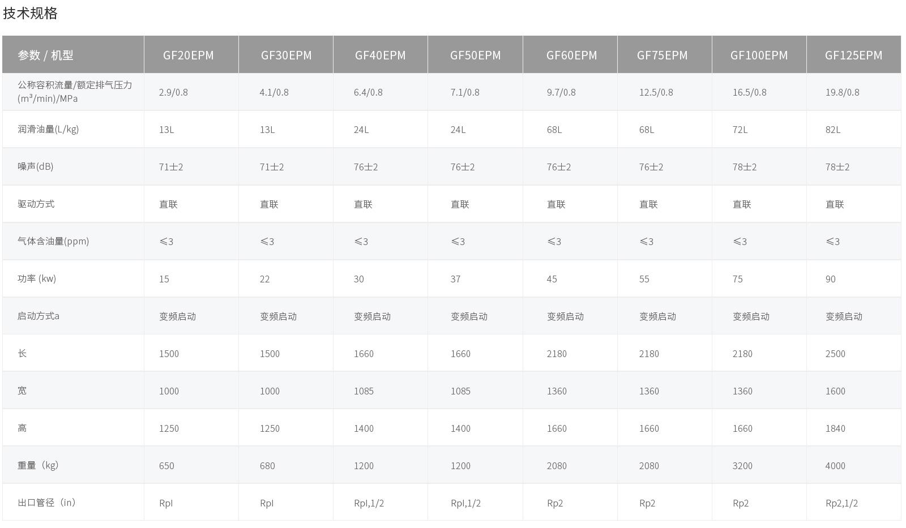906x528 pixels.
Task: Click the GF30EPM column header
Action: click(x=286, y=55)
